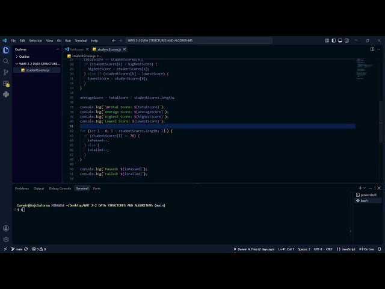Open terminal panel More Actions ellipsis
The height and width of the screenshot is (289, 385).
click(x=371, y=188)
